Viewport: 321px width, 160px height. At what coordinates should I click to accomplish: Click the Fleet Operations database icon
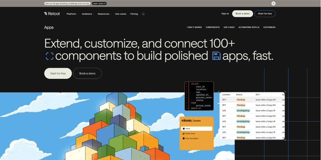click(184, 139)
